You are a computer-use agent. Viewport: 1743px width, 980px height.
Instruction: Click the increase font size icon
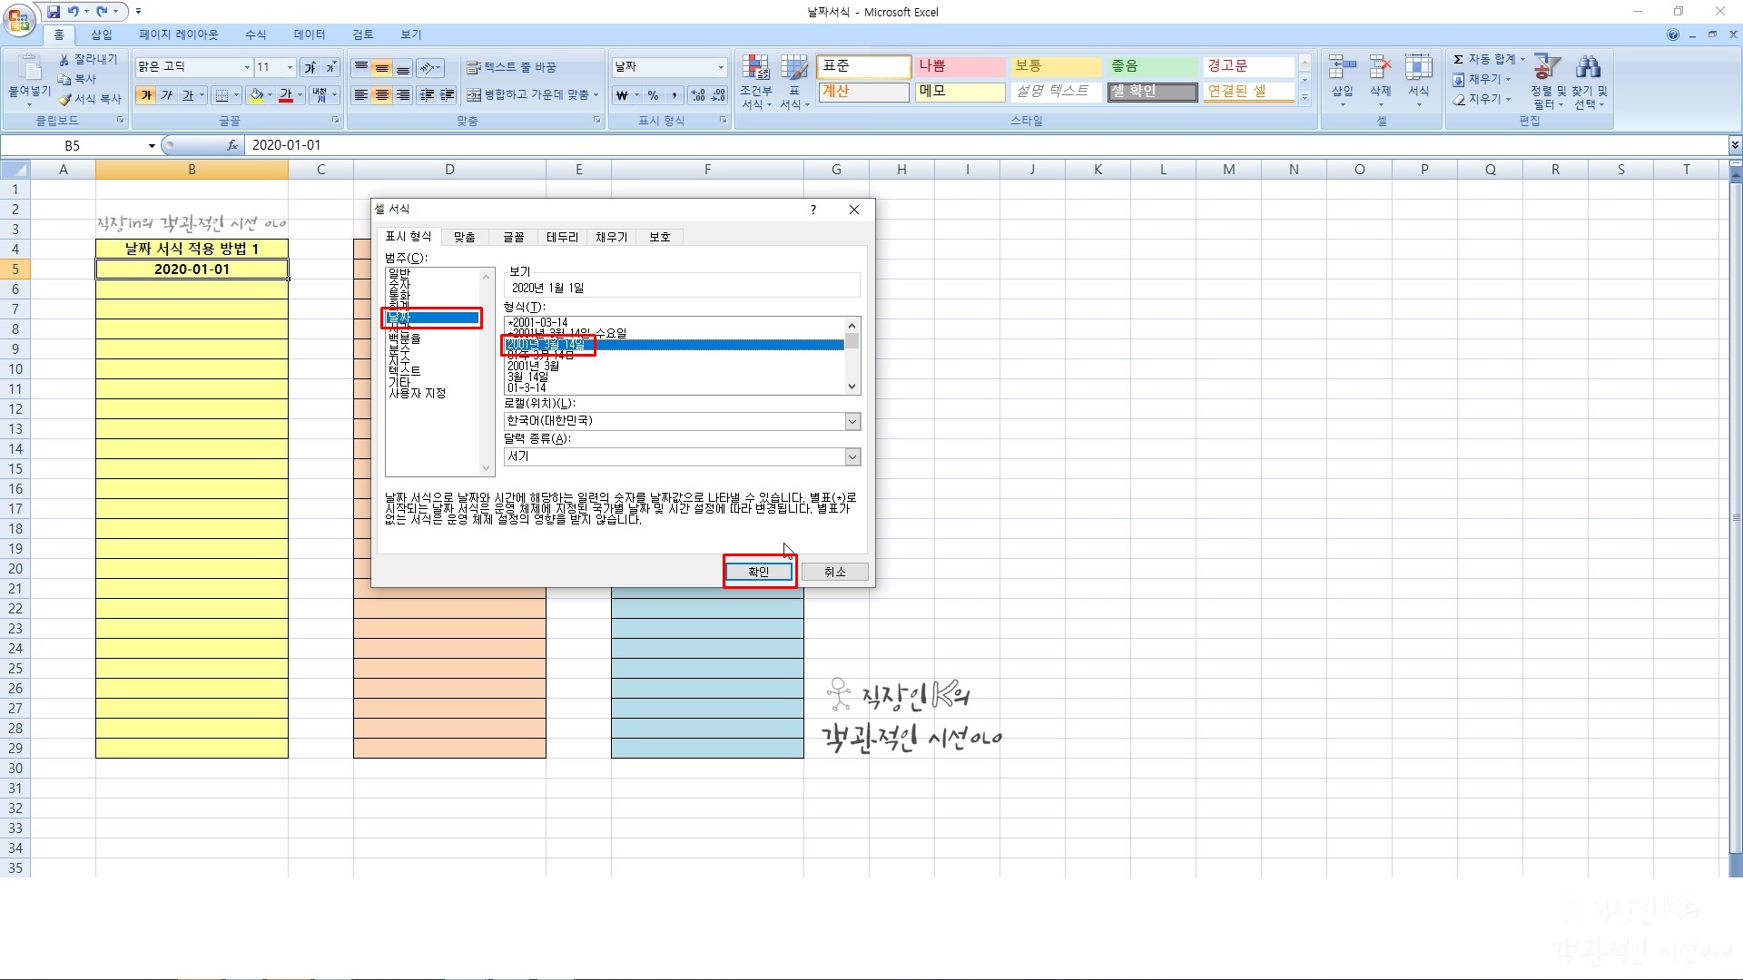click(x=310, y=68)
